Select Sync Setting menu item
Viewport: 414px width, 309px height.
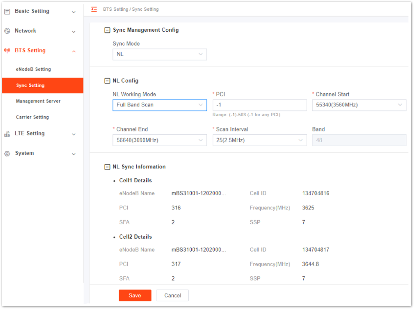(x=42, y=85)
